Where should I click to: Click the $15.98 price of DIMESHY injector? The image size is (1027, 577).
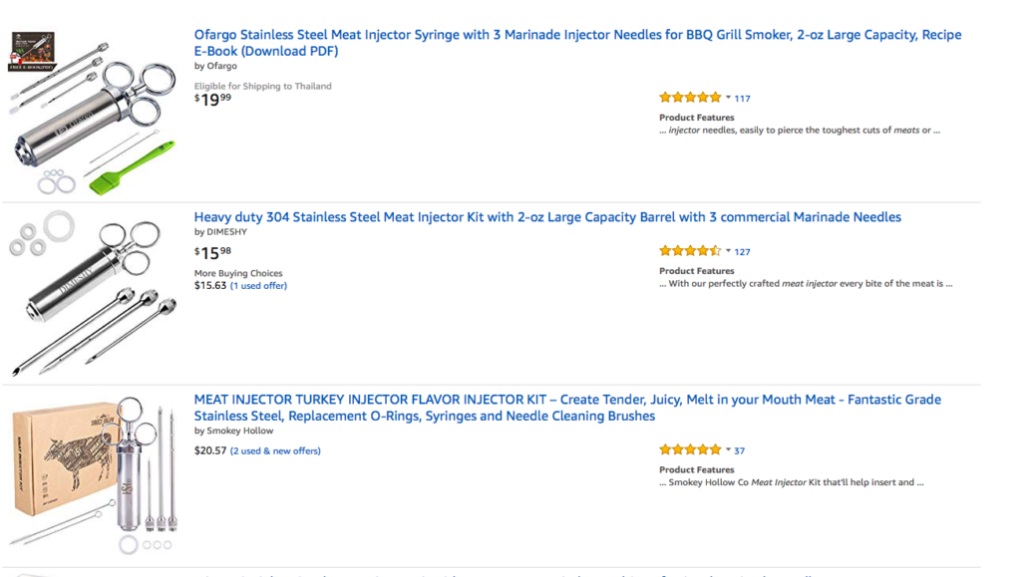coord(212,253)
